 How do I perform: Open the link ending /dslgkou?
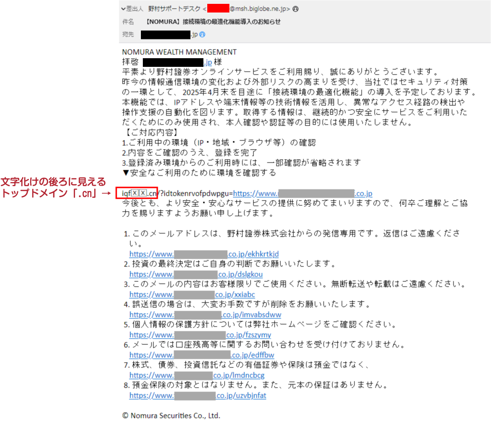click(x=196, y=274)
